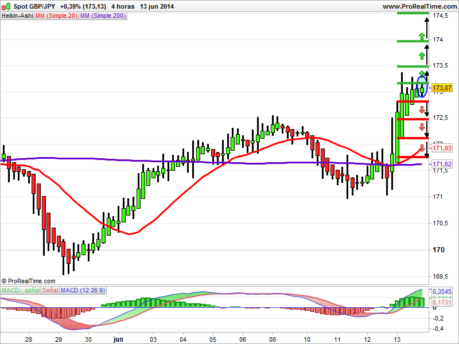Select the 4 horas timeframe label

click(123, 6)
